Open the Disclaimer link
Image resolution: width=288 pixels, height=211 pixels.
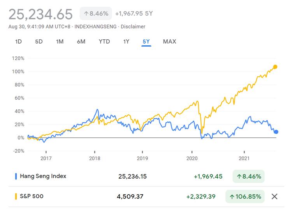(133, 26)
